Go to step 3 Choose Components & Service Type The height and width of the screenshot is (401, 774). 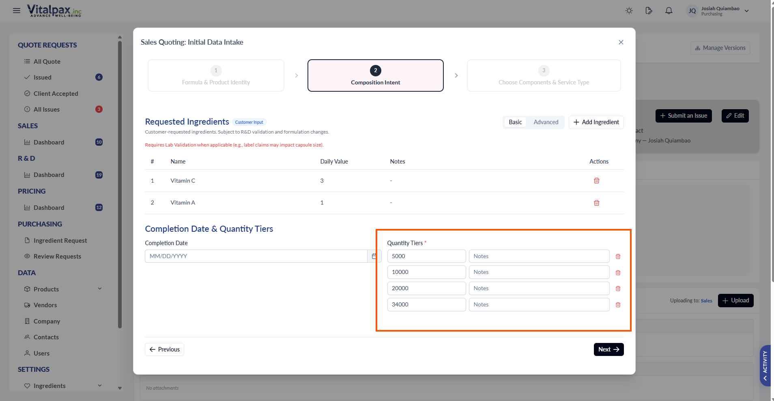click(x=544, y=75)
